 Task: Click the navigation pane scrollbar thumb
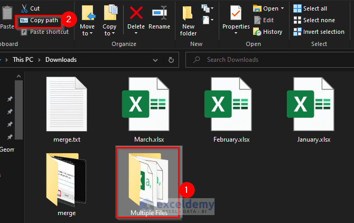pyautogui.click(x=18, y=110)
